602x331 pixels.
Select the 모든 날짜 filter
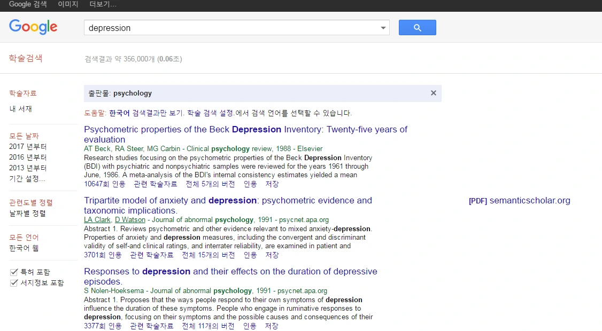point(24,136)
